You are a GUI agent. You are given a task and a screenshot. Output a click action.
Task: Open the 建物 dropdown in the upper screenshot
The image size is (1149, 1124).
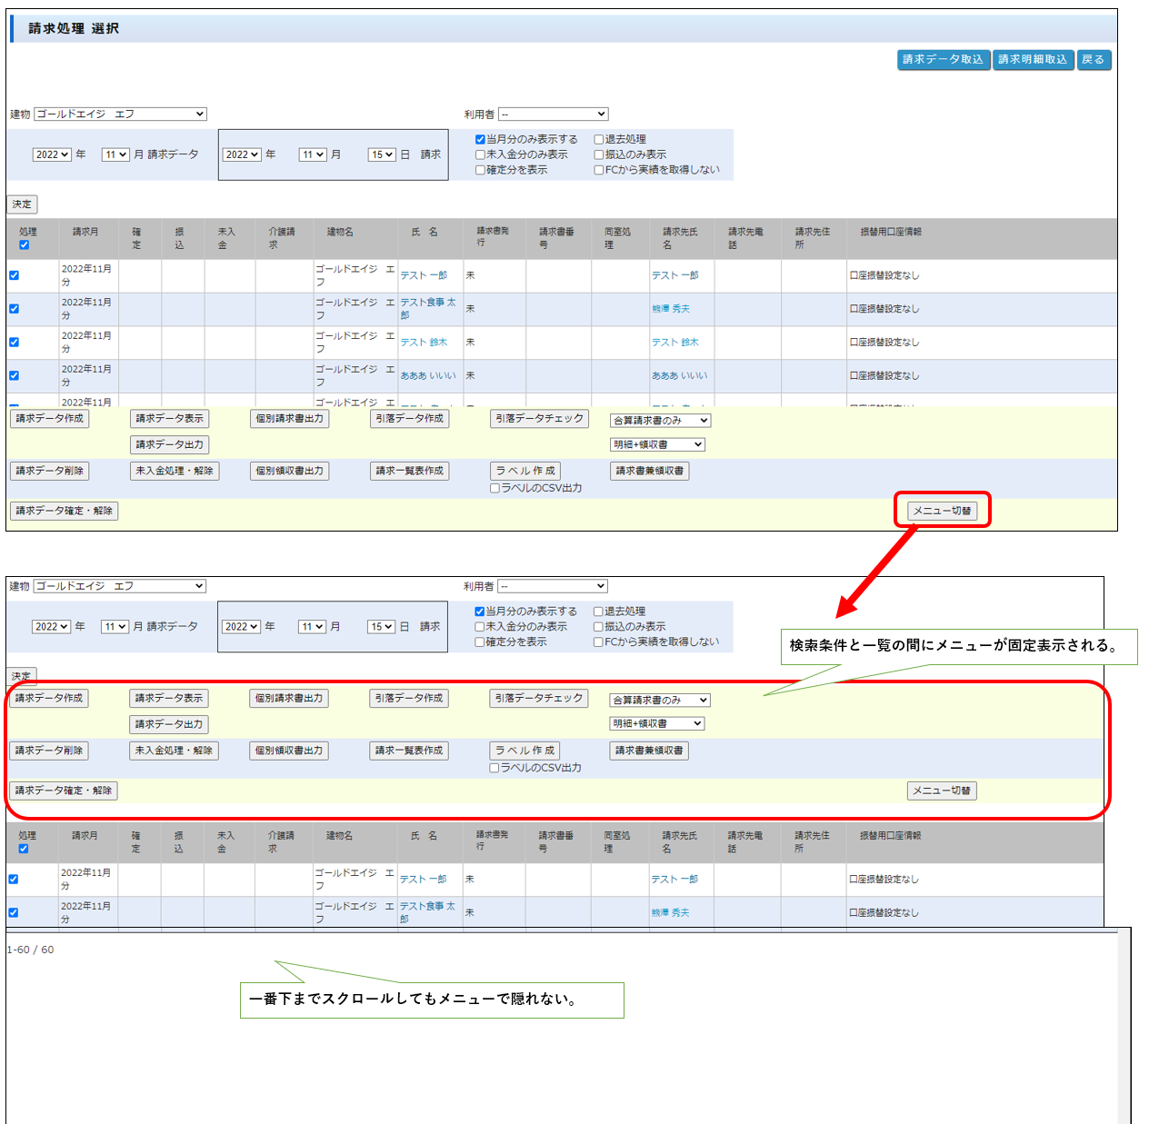click(120, 114)
